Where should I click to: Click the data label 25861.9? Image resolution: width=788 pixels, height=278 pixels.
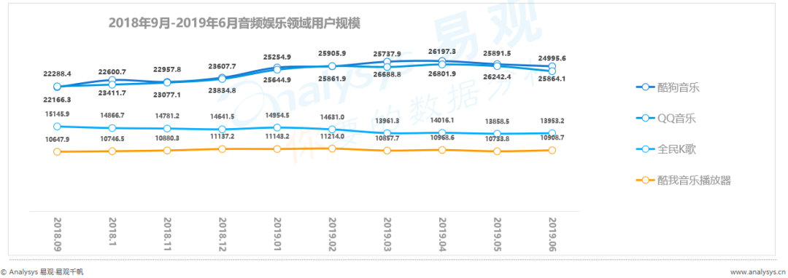point(332,79)
